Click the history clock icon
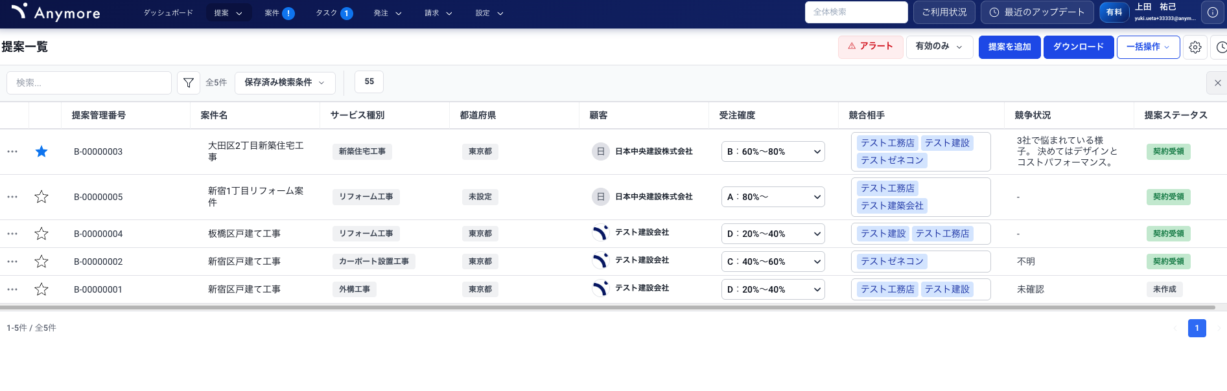Image resolution: width=1227 pixels, height=391 pixels. (1221, 47)
